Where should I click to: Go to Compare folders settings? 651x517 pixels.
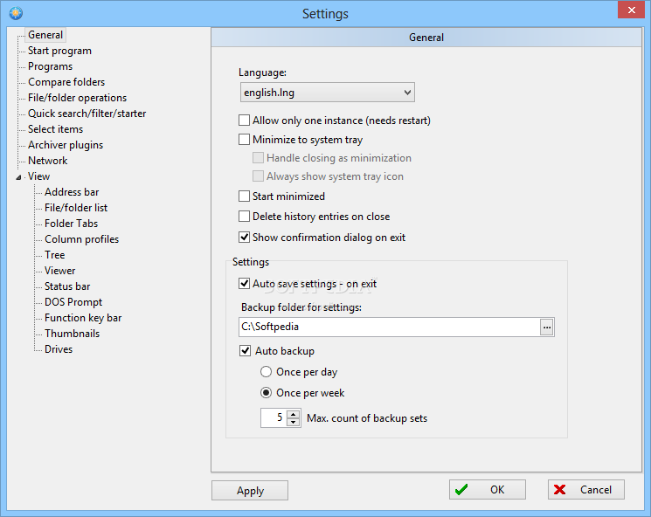(66, 82)
